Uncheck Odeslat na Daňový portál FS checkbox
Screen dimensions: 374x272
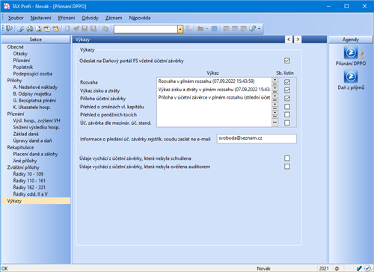287,61
